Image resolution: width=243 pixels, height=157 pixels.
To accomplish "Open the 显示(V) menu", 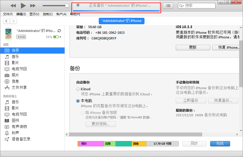I will click(x=34, y=14).
